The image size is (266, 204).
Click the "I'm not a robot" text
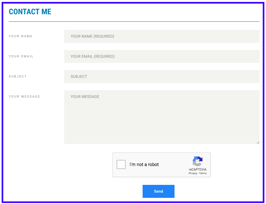[144, 164]
